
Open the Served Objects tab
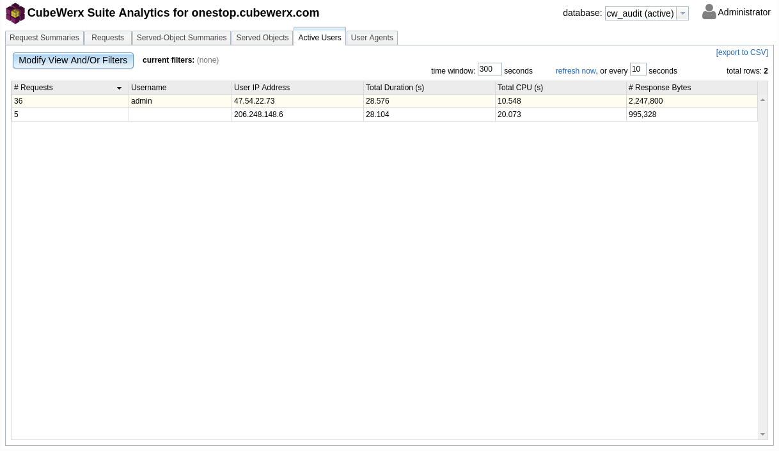(262, 38)
